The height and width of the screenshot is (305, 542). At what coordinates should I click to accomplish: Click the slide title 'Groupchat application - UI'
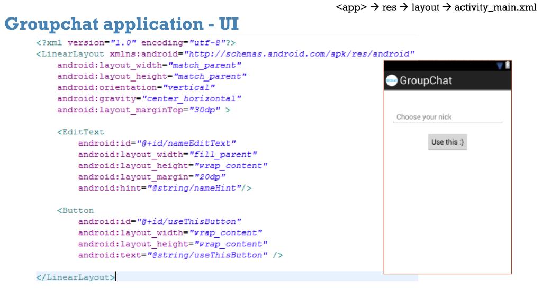pyautogui.click(x=122, y=24)
